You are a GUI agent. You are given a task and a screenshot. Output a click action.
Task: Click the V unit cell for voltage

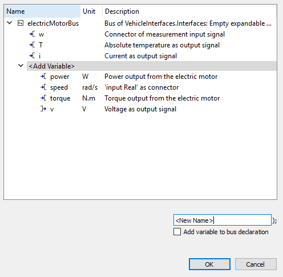point(84,109)
